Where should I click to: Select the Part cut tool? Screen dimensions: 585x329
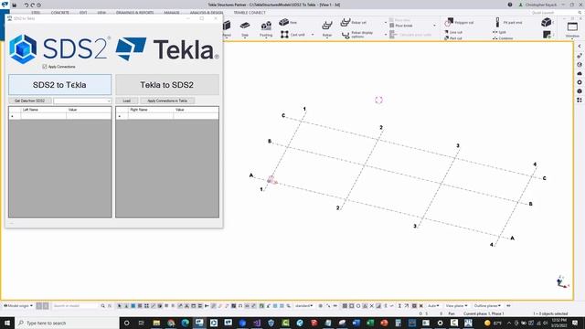(453, 38)
